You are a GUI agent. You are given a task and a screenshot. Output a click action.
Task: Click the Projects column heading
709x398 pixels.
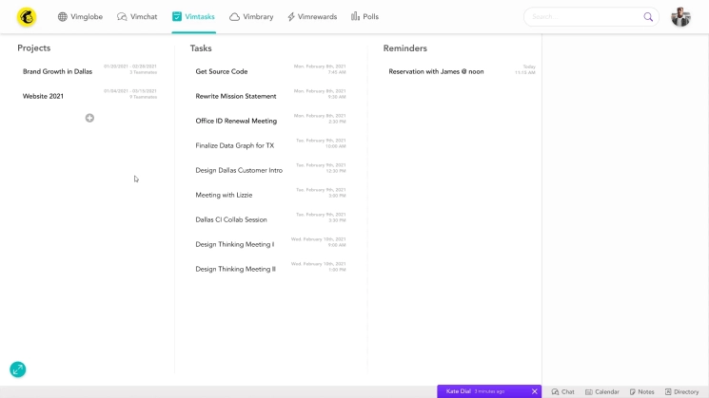tap(34, 47)
